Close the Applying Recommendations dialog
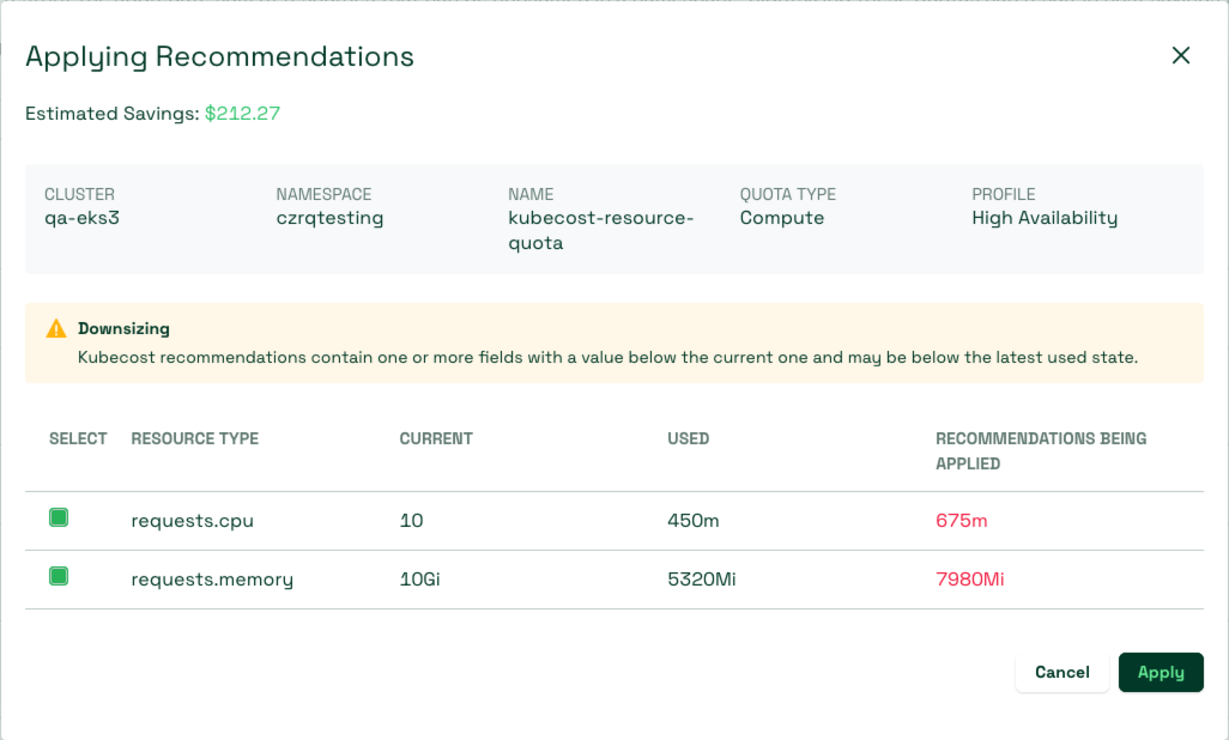The height and width of the screenshot is (740, 1229). coord(1180,56)
